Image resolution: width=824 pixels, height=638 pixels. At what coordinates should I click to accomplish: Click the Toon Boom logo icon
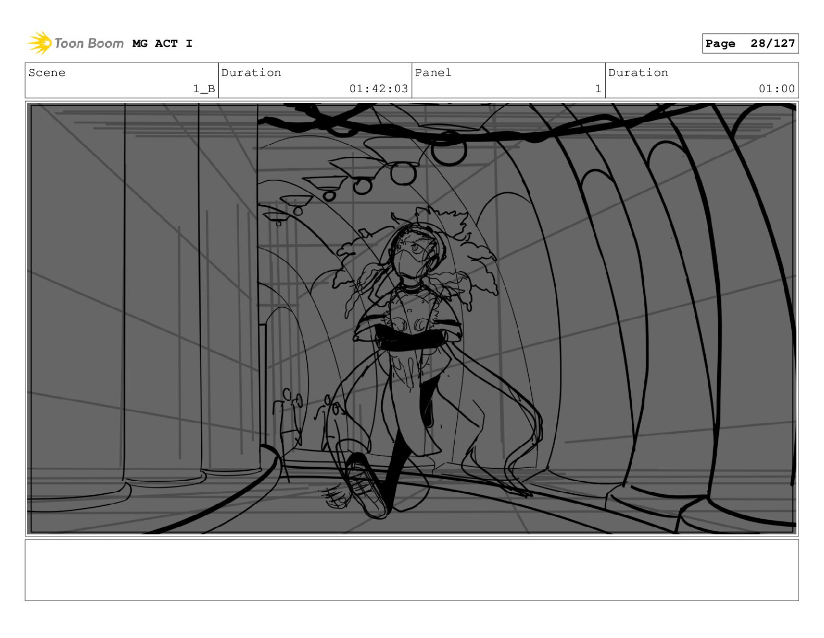(39, 43)
